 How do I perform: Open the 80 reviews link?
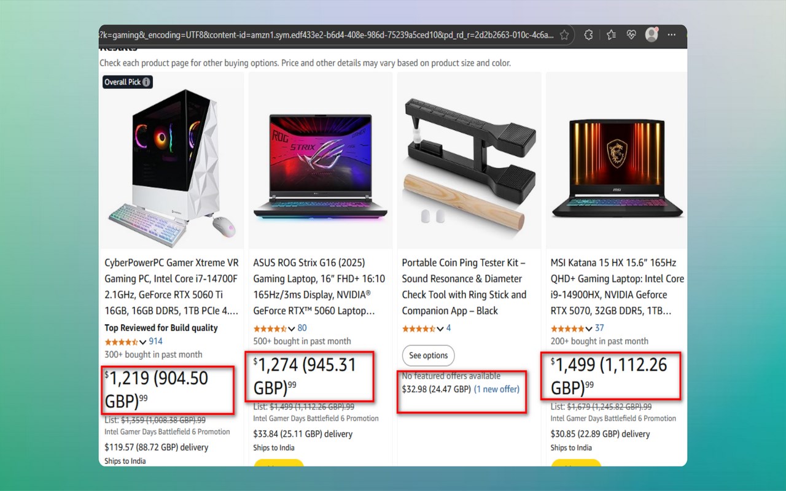[302, 328]
